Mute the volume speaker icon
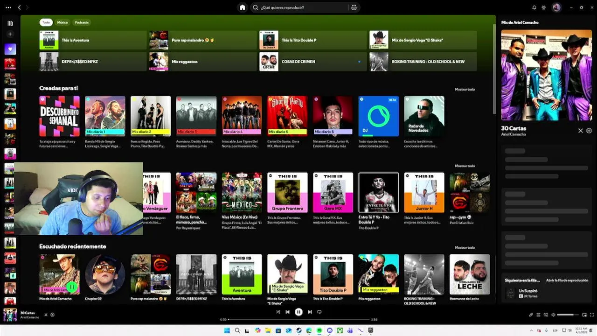This screenshot has height=336, width=597. [x=553, y=315]
